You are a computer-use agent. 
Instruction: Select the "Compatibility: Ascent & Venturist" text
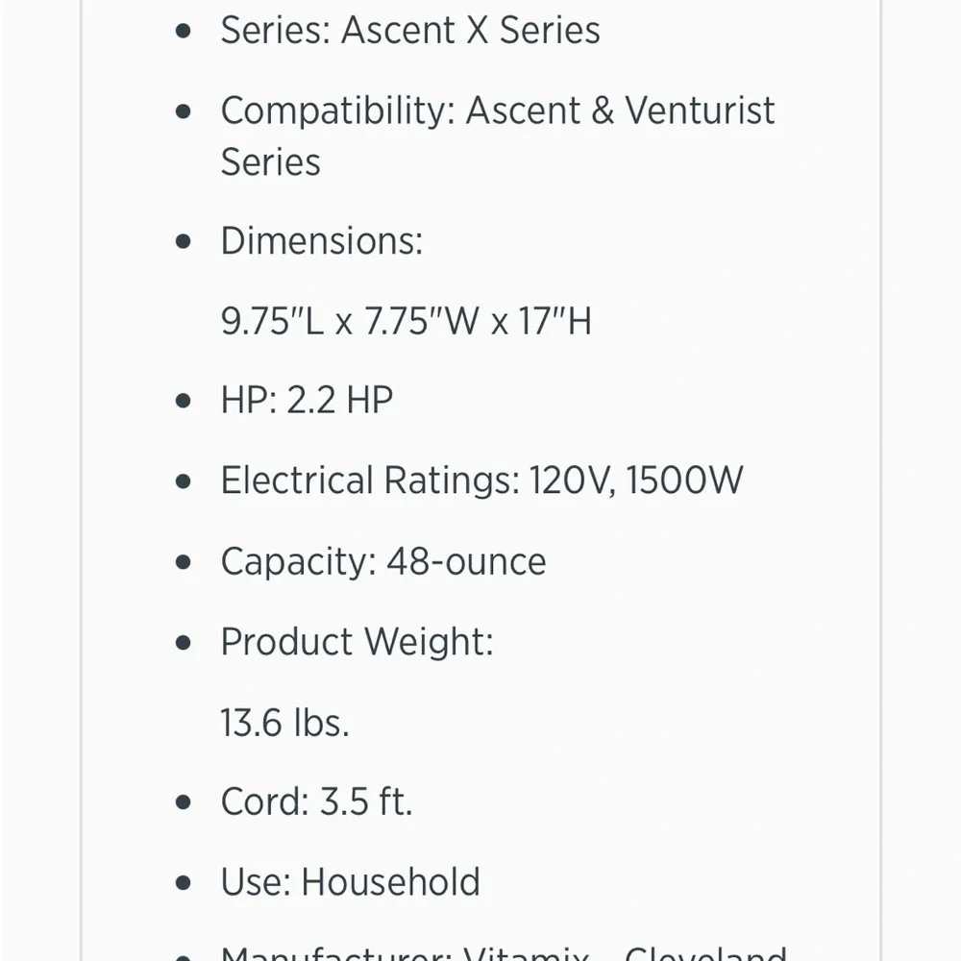497,111
